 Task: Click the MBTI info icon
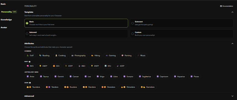pos(30,62)
